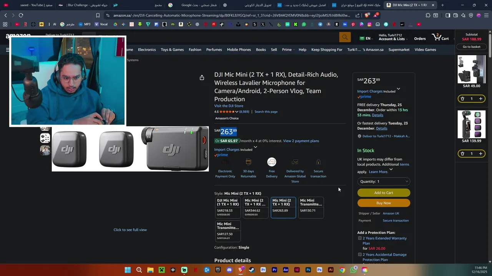Open File Explorer from the taskbar
Screen dimensions: 492x276
(150, 270)
